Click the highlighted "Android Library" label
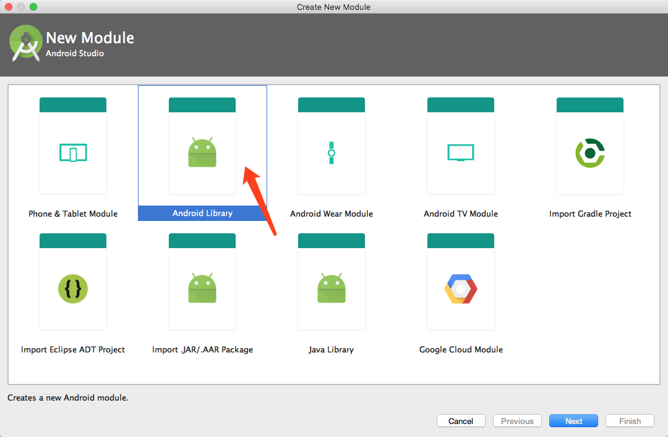 pyautogui.click(x=202, y=214)
